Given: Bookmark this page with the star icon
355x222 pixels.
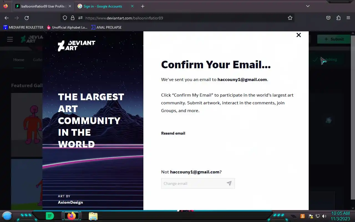Looking at the screenshot, I should pos(290,18).
